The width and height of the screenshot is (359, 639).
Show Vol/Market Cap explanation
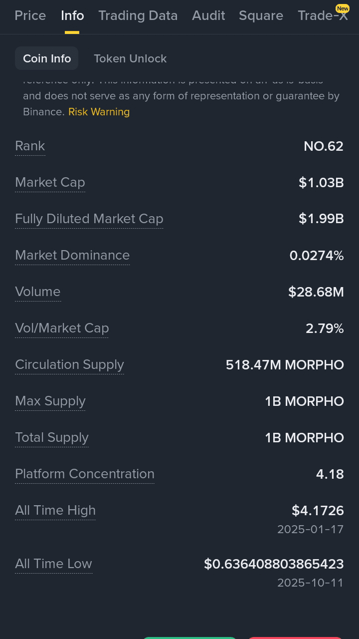[62, 328]
